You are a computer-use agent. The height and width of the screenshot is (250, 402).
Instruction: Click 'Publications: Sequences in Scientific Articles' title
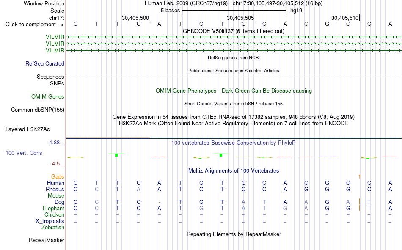[234, 71]
